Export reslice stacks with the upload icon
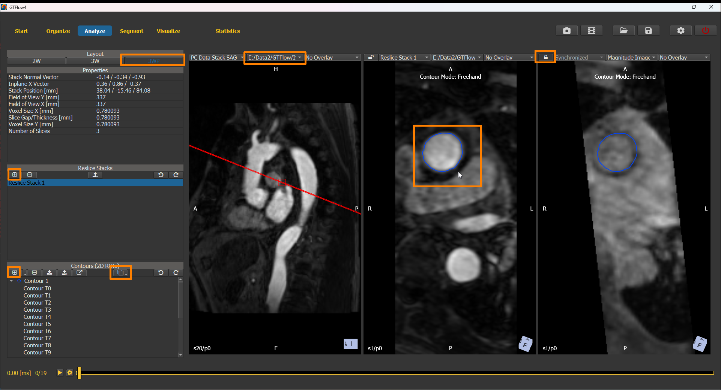721x390 pixels. coord(95,175)
